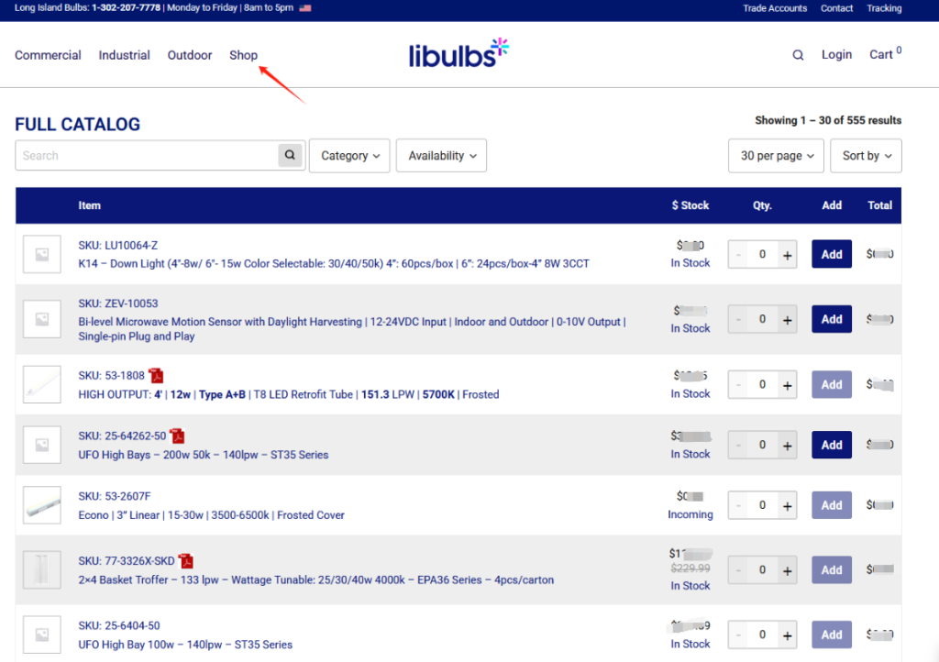Screen dimensions: 939x662
Task: Open PDF spec sheet for SKU 25-64262-50
Action: coord(177,436)
